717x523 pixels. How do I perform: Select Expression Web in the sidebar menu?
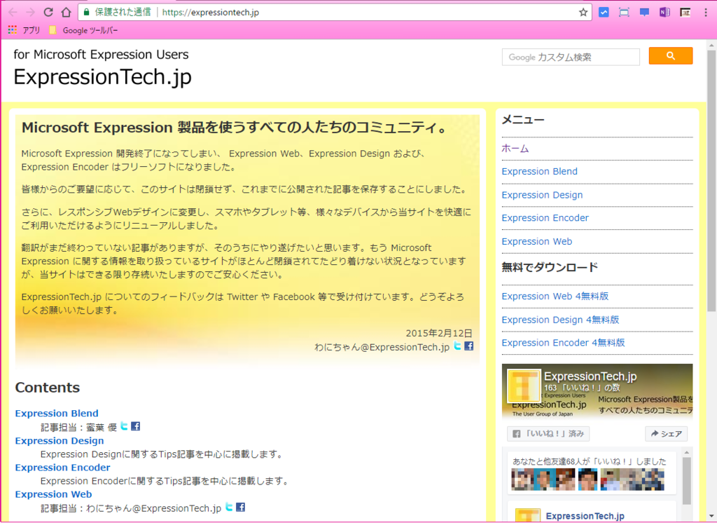[x=537, y=241]
